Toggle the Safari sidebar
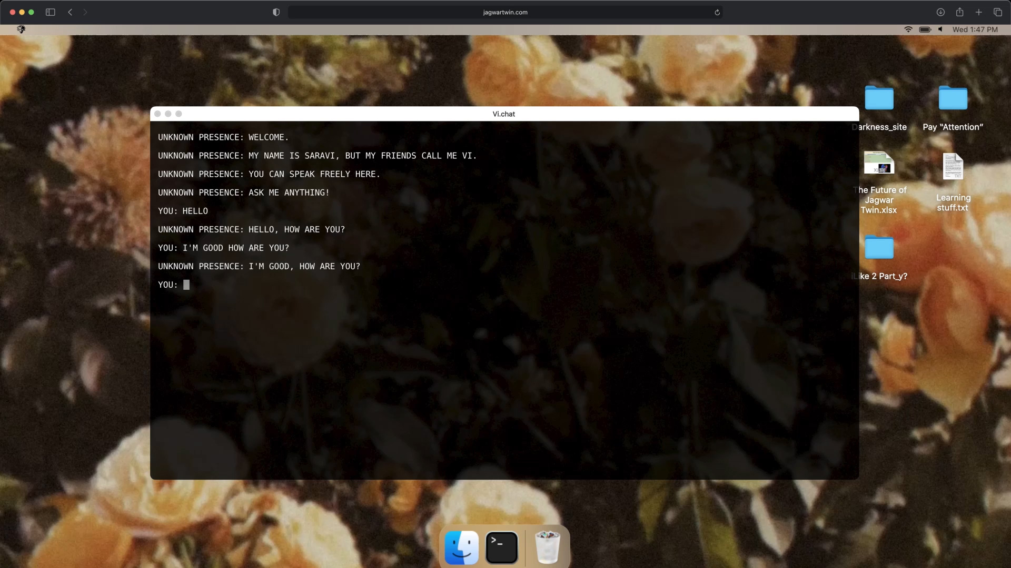Viewport: 1011px width, 568px height. 51,12
